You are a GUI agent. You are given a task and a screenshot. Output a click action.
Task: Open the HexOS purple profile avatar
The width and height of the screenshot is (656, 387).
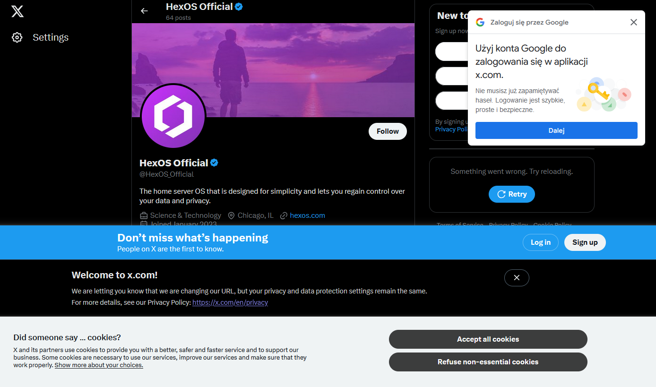tap(173, 116)
